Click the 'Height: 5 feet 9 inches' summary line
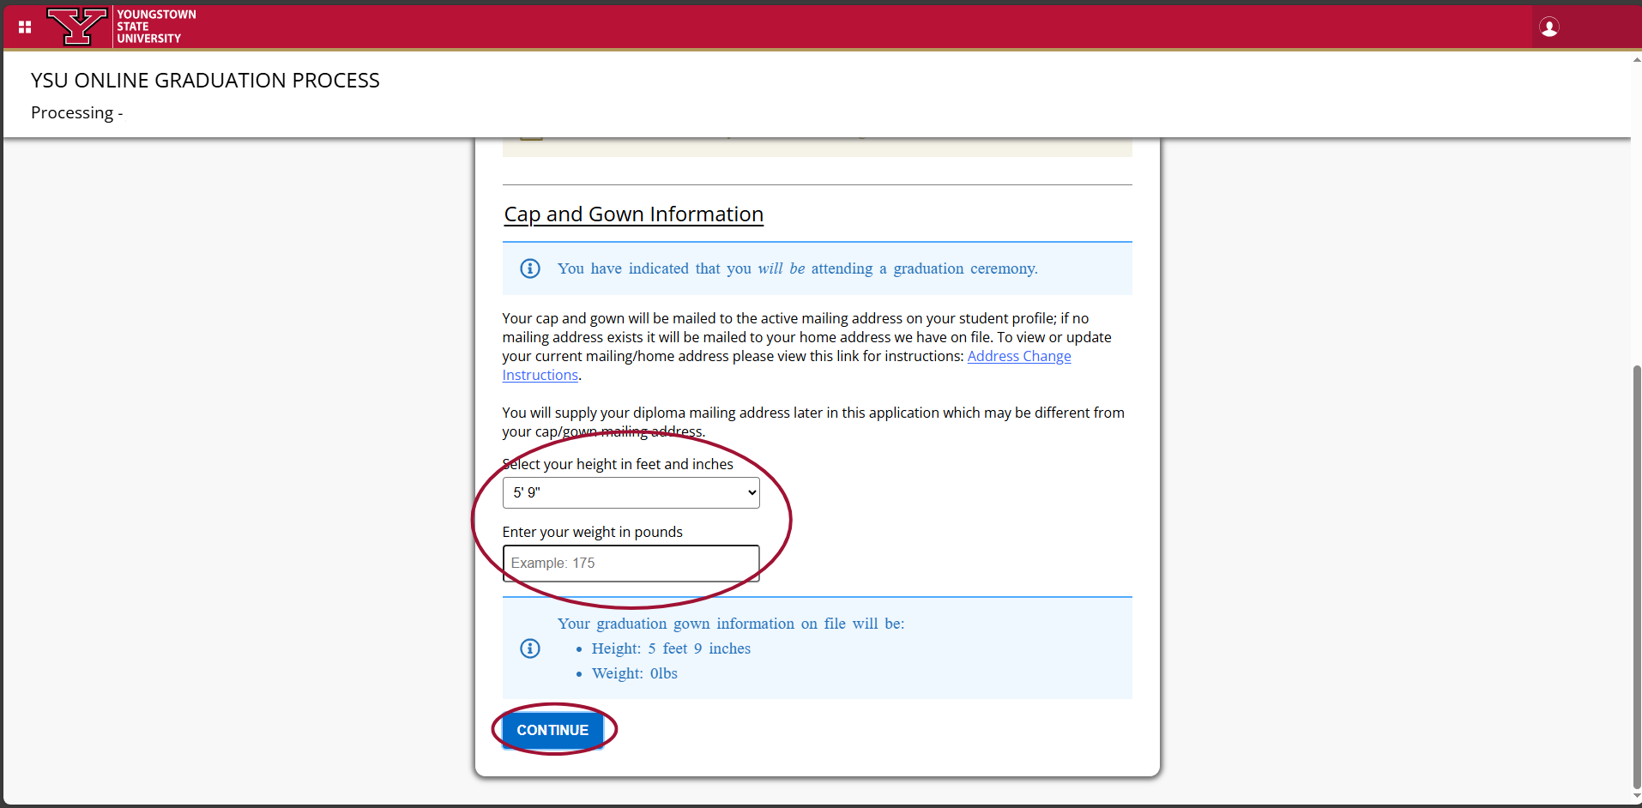1642x808 pixels. pyautogui.click(x=671, y=648)
